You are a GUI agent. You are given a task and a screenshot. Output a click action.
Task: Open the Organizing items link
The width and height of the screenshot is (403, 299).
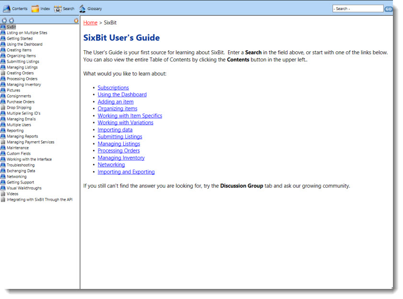point(117,109)
